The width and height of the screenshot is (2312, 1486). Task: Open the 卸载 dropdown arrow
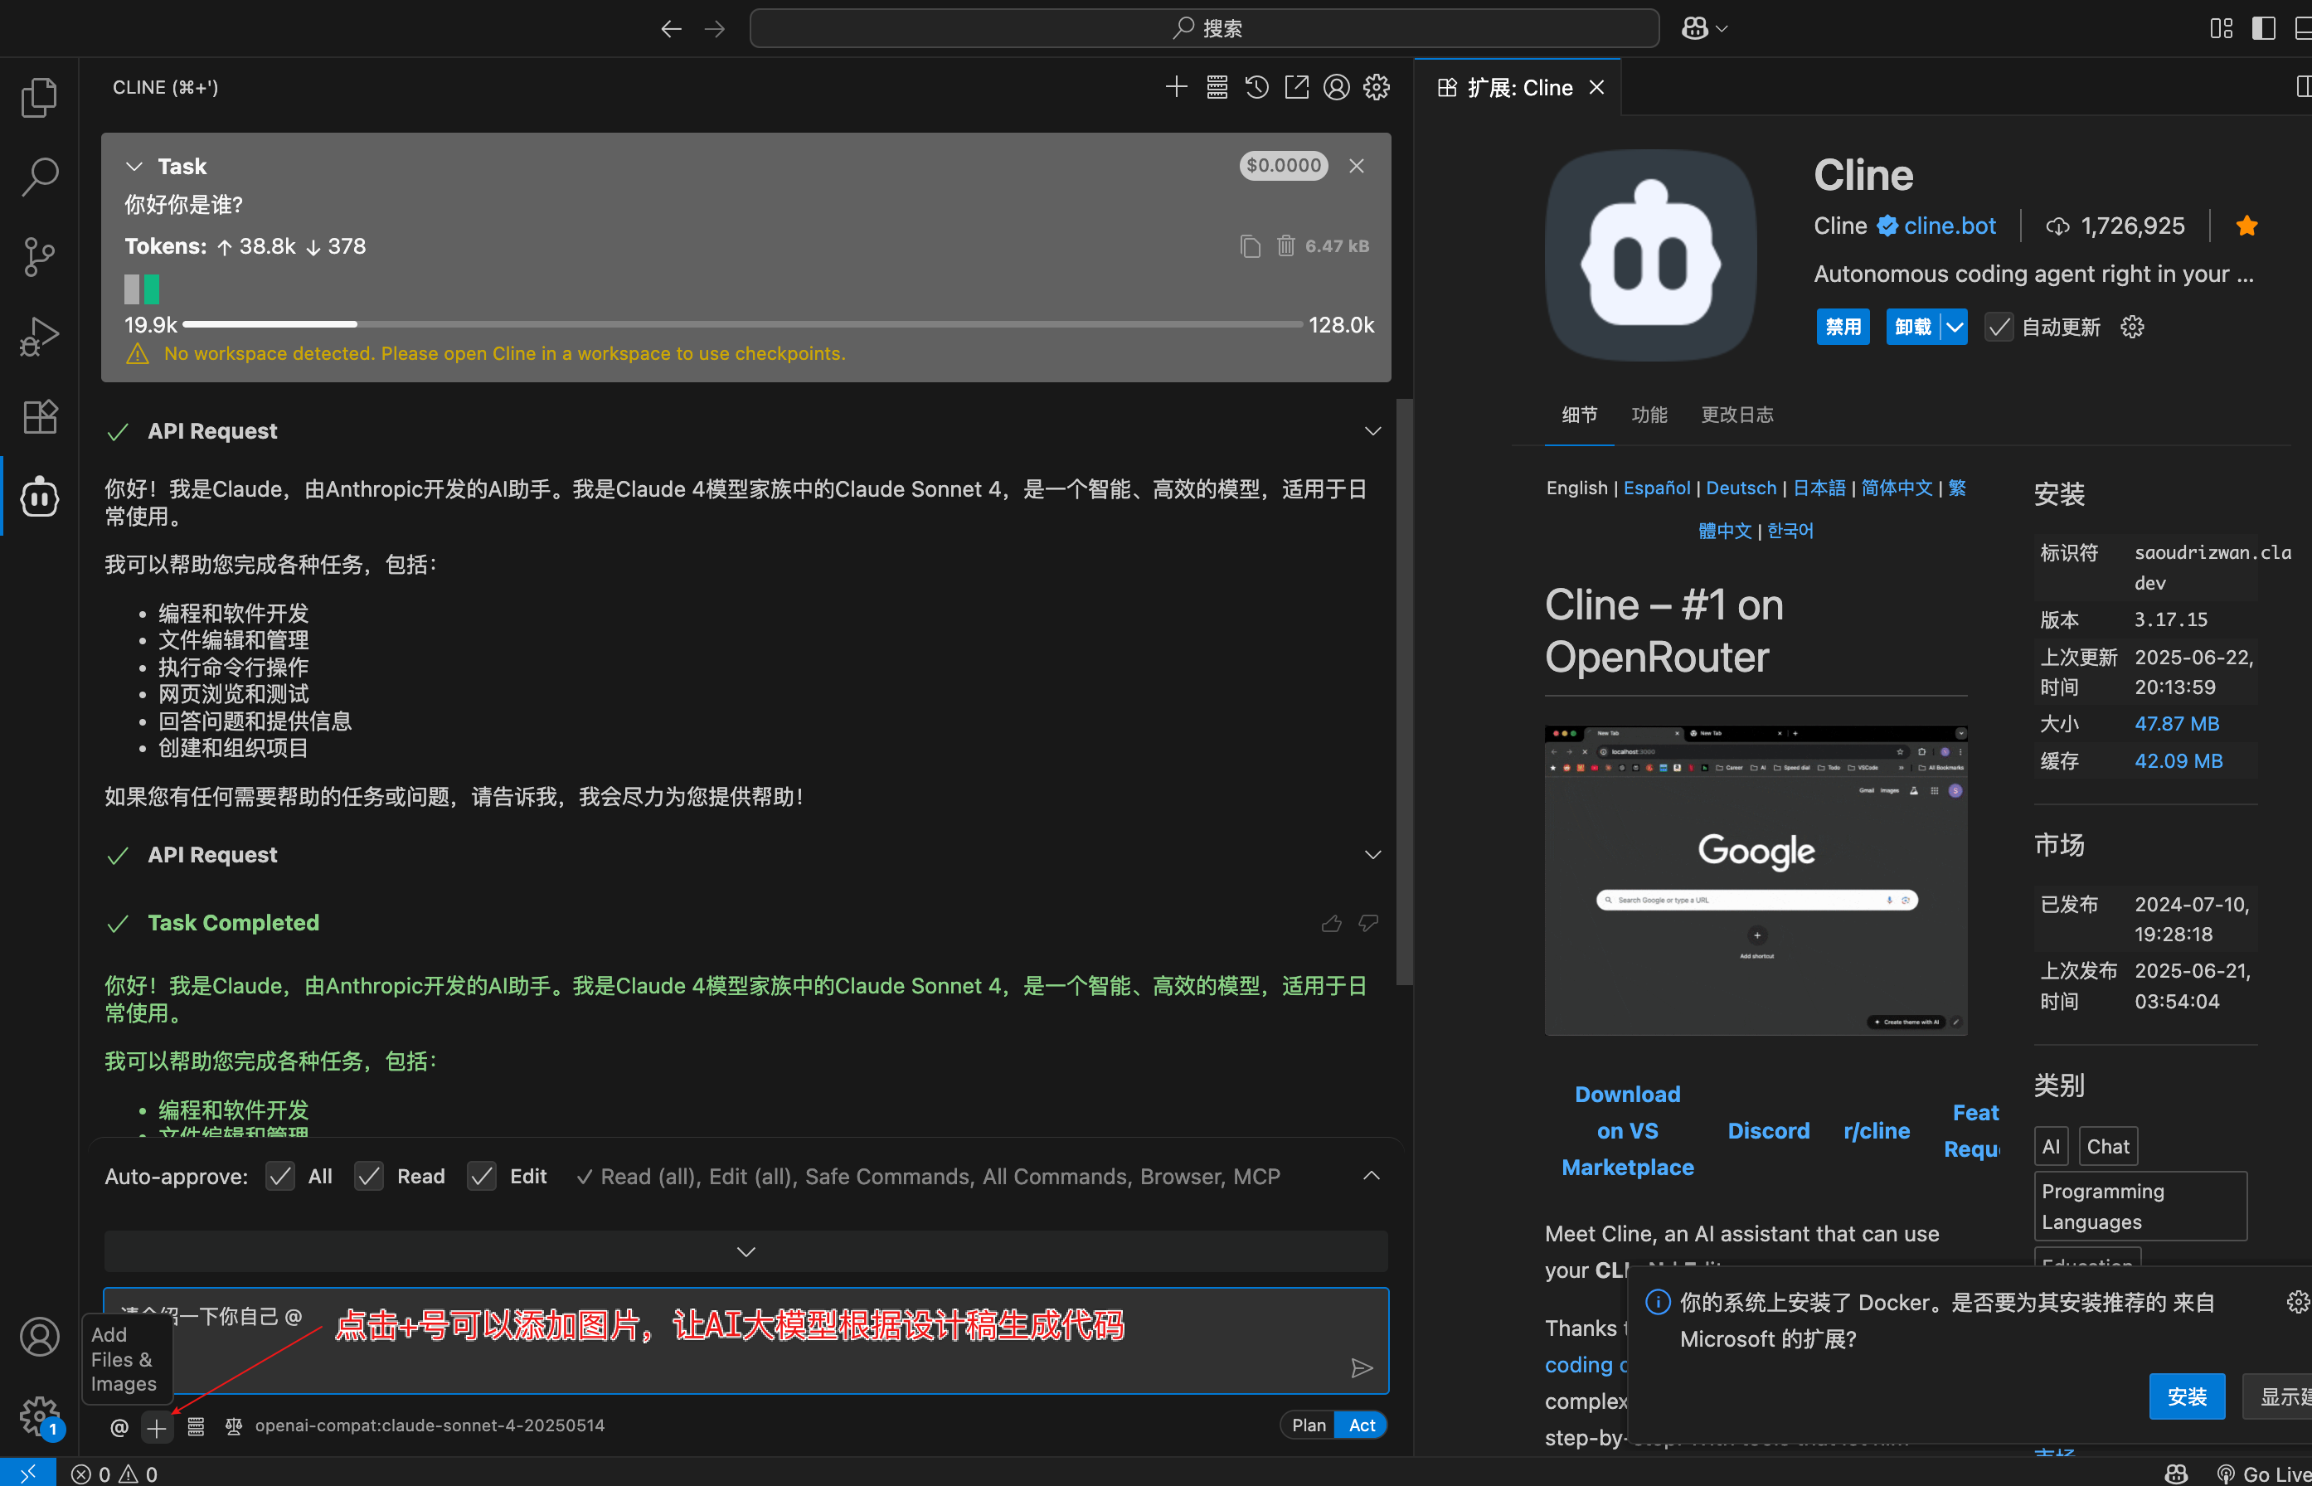coord(1955,327)
